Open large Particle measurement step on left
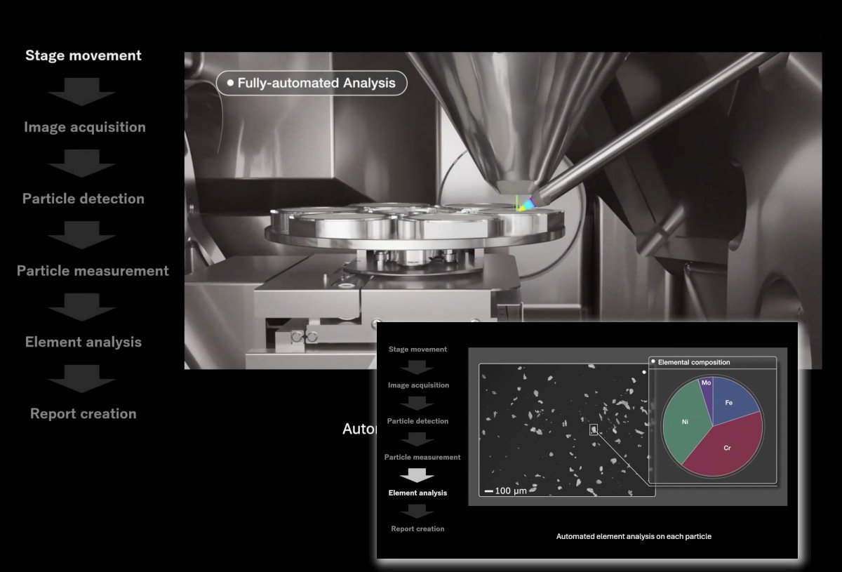 tap(93, 271)
